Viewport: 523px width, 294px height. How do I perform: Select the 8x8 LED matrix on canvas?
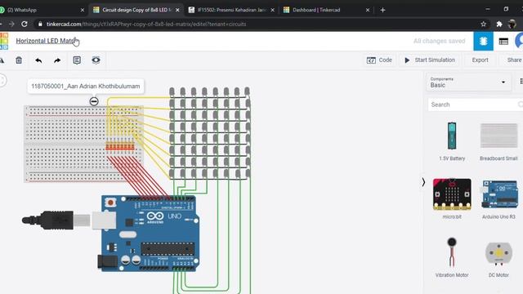209,133
